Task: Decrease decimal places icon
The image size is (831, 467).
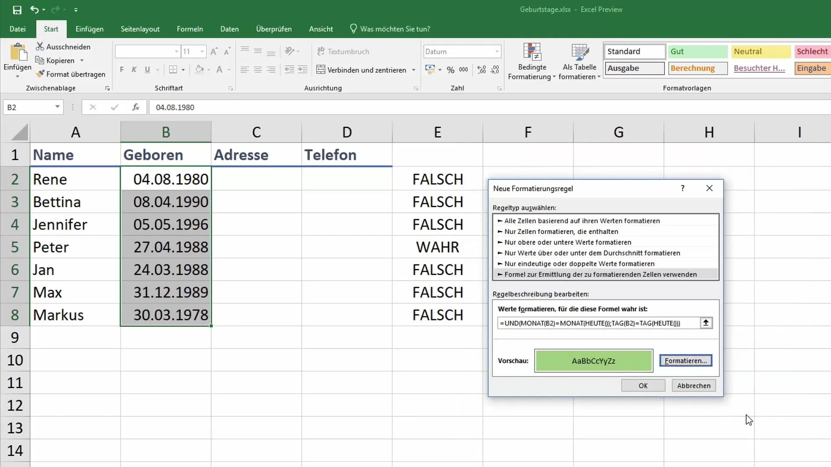Action: (495, 70)
